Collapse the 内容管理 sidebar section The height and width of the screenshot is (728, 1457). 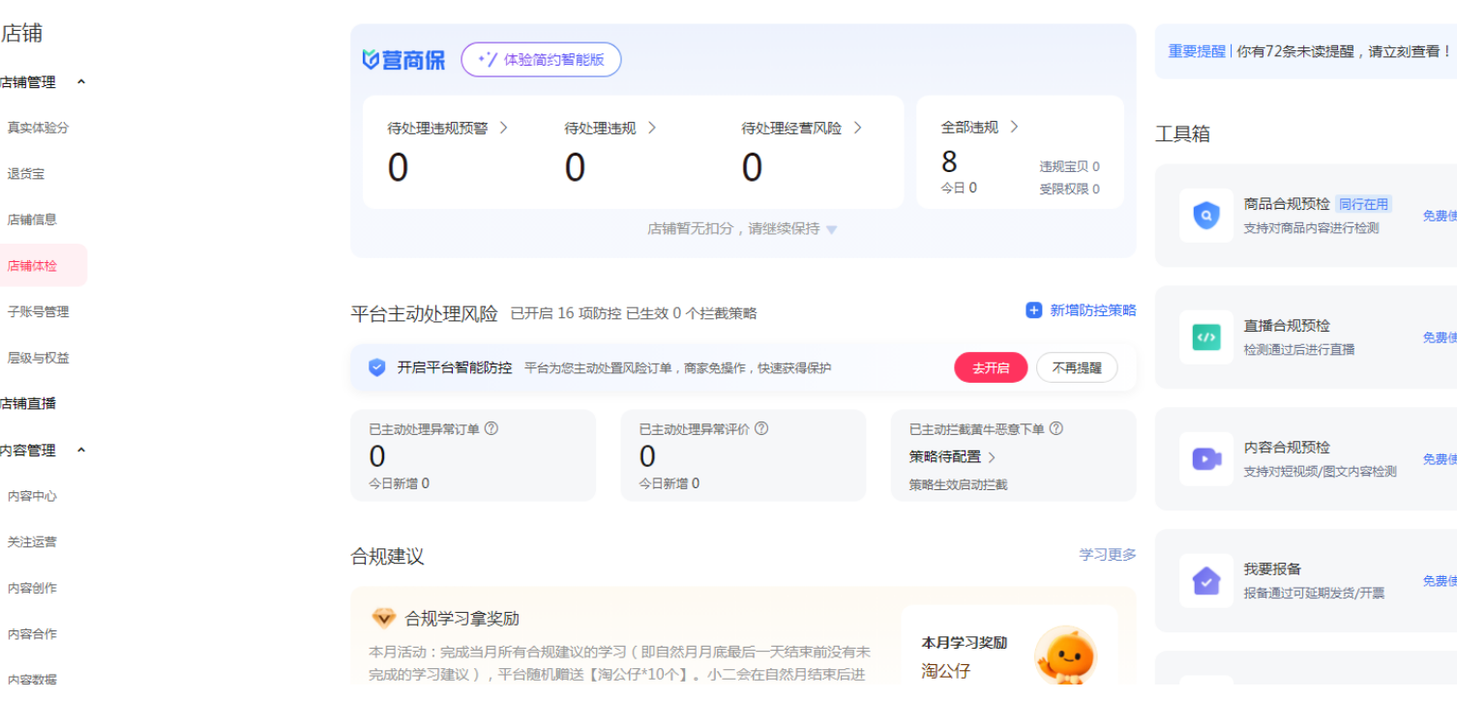click(x=81, y=451)
